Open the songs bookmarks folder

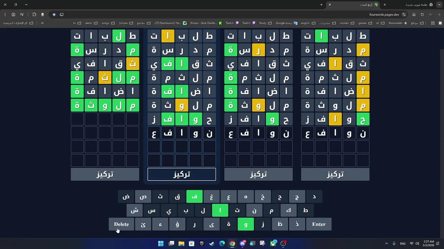click(108, 23)
